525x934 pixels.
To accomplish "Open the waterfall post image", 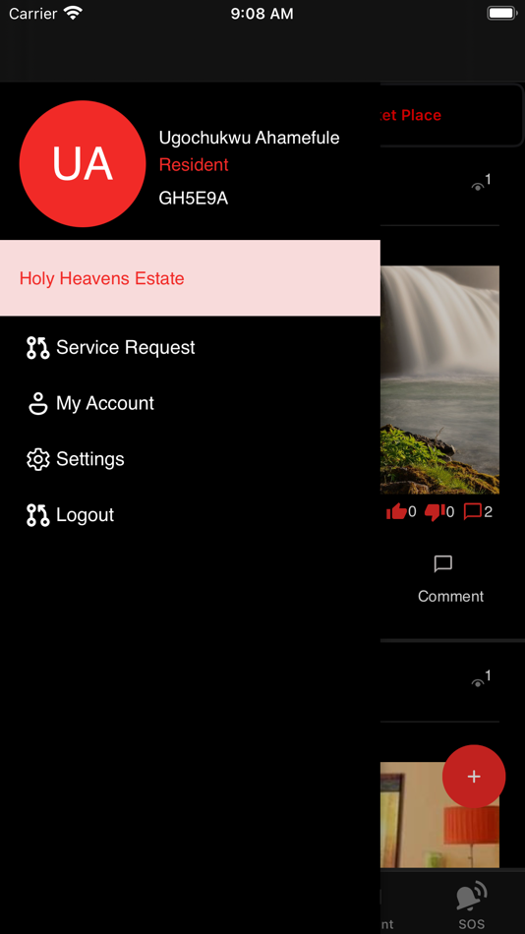I will click(439, 379).
